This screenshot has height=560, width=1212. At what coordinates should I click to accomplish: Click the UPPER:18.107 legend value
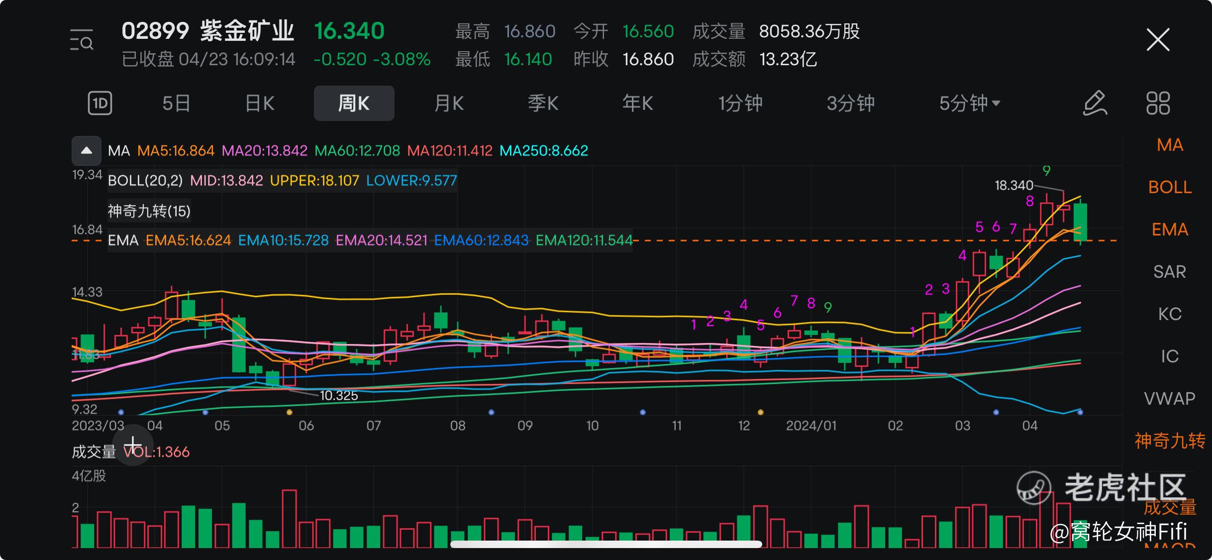(x=314, y=181)
